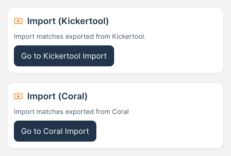Click the Coral card's description line
Viewport: 231px width, 156px height.
click(71, 112)
